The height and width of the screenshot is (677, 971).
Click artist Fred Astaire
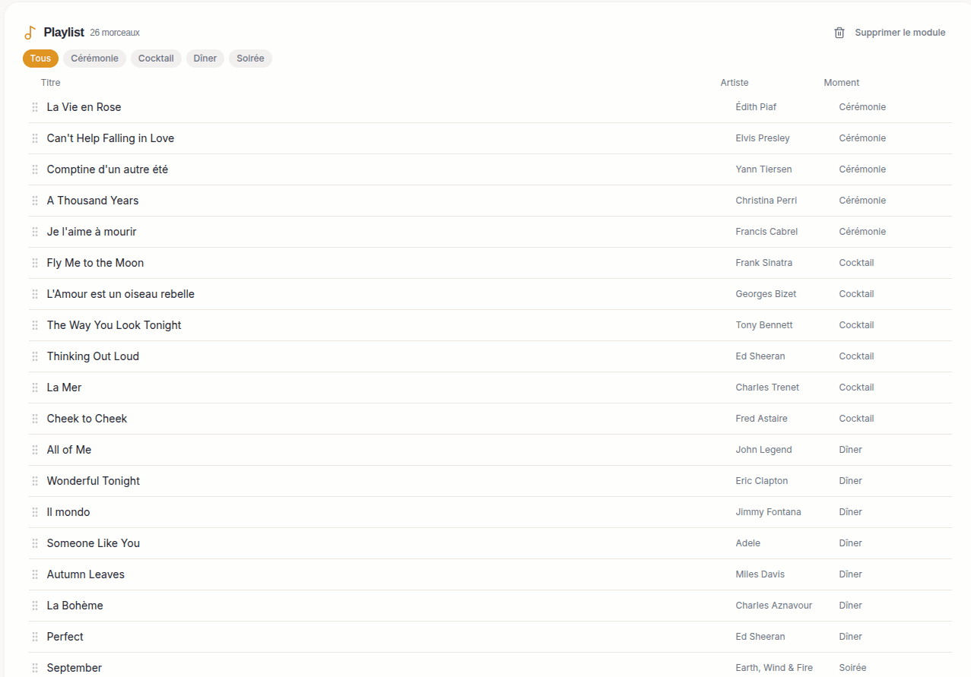click(x=762, y=419)
